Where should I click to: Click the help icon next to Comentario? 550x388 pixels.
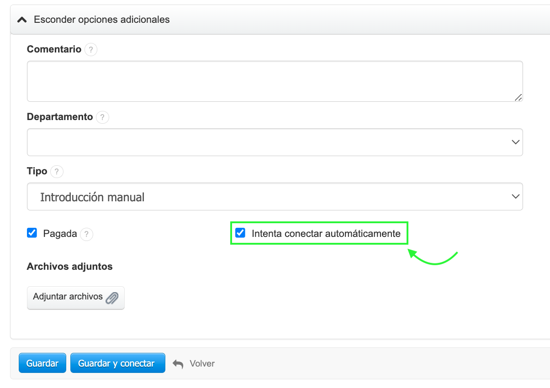click(91, 49)
